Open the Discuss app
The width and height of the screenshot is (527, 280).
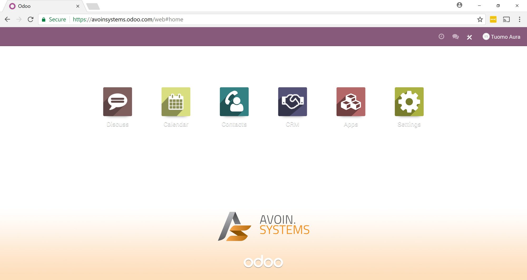[118, 102]
